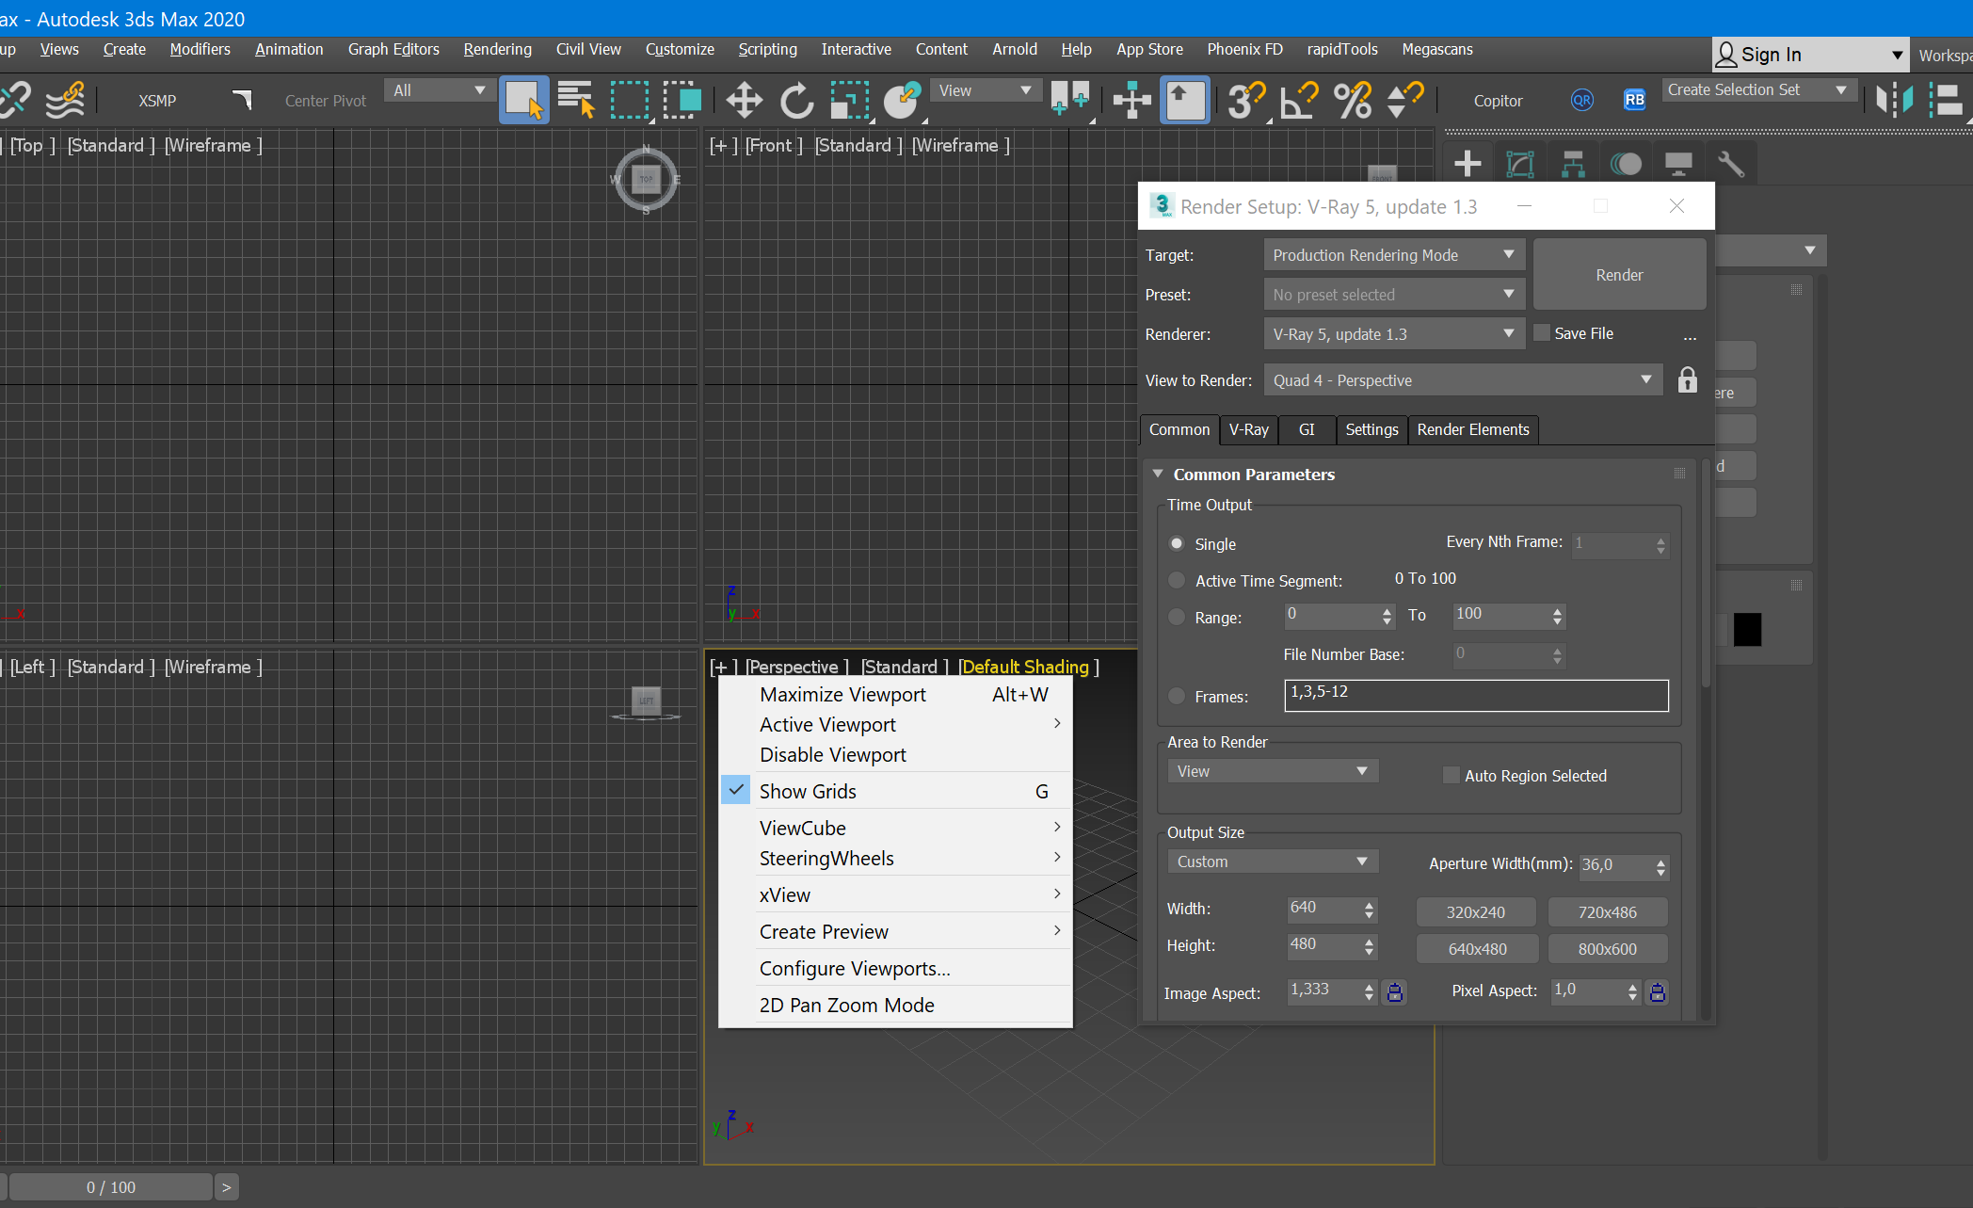Screen dimensions: 1973x1208
Task: Open View to Render dropdown
Action: click(x=1463, y=380)
